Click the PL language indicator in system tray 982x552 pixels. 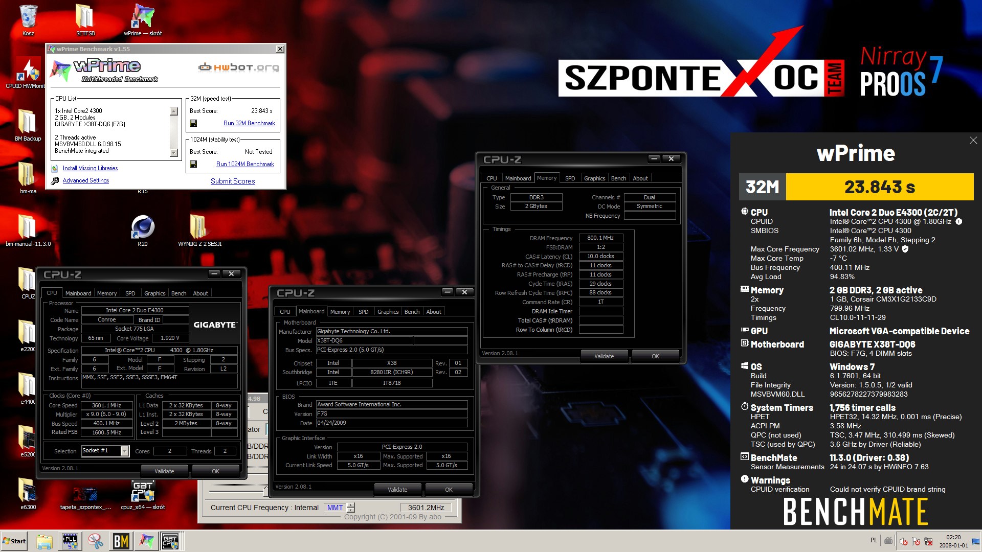coord(874,540)
